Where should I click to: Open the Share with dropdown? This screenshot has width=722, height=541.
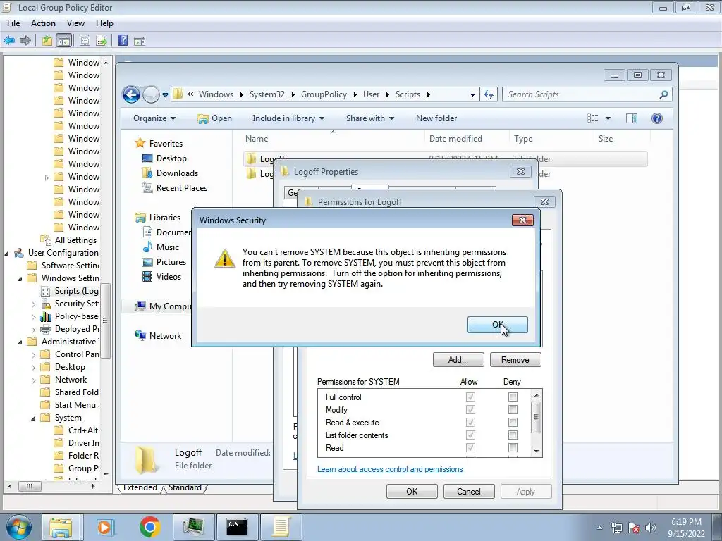click(369, 118)
